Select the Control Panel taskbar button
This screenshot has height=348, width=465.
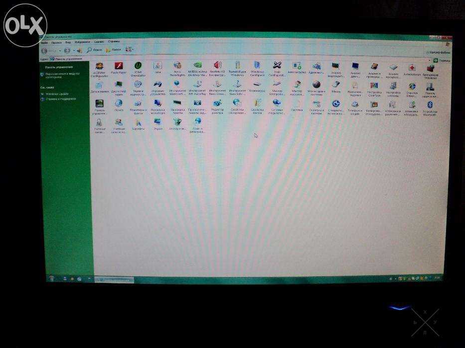pos(114,279)
